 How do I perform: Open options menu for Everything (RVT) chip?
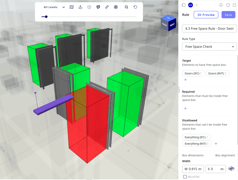pos(208,144)
